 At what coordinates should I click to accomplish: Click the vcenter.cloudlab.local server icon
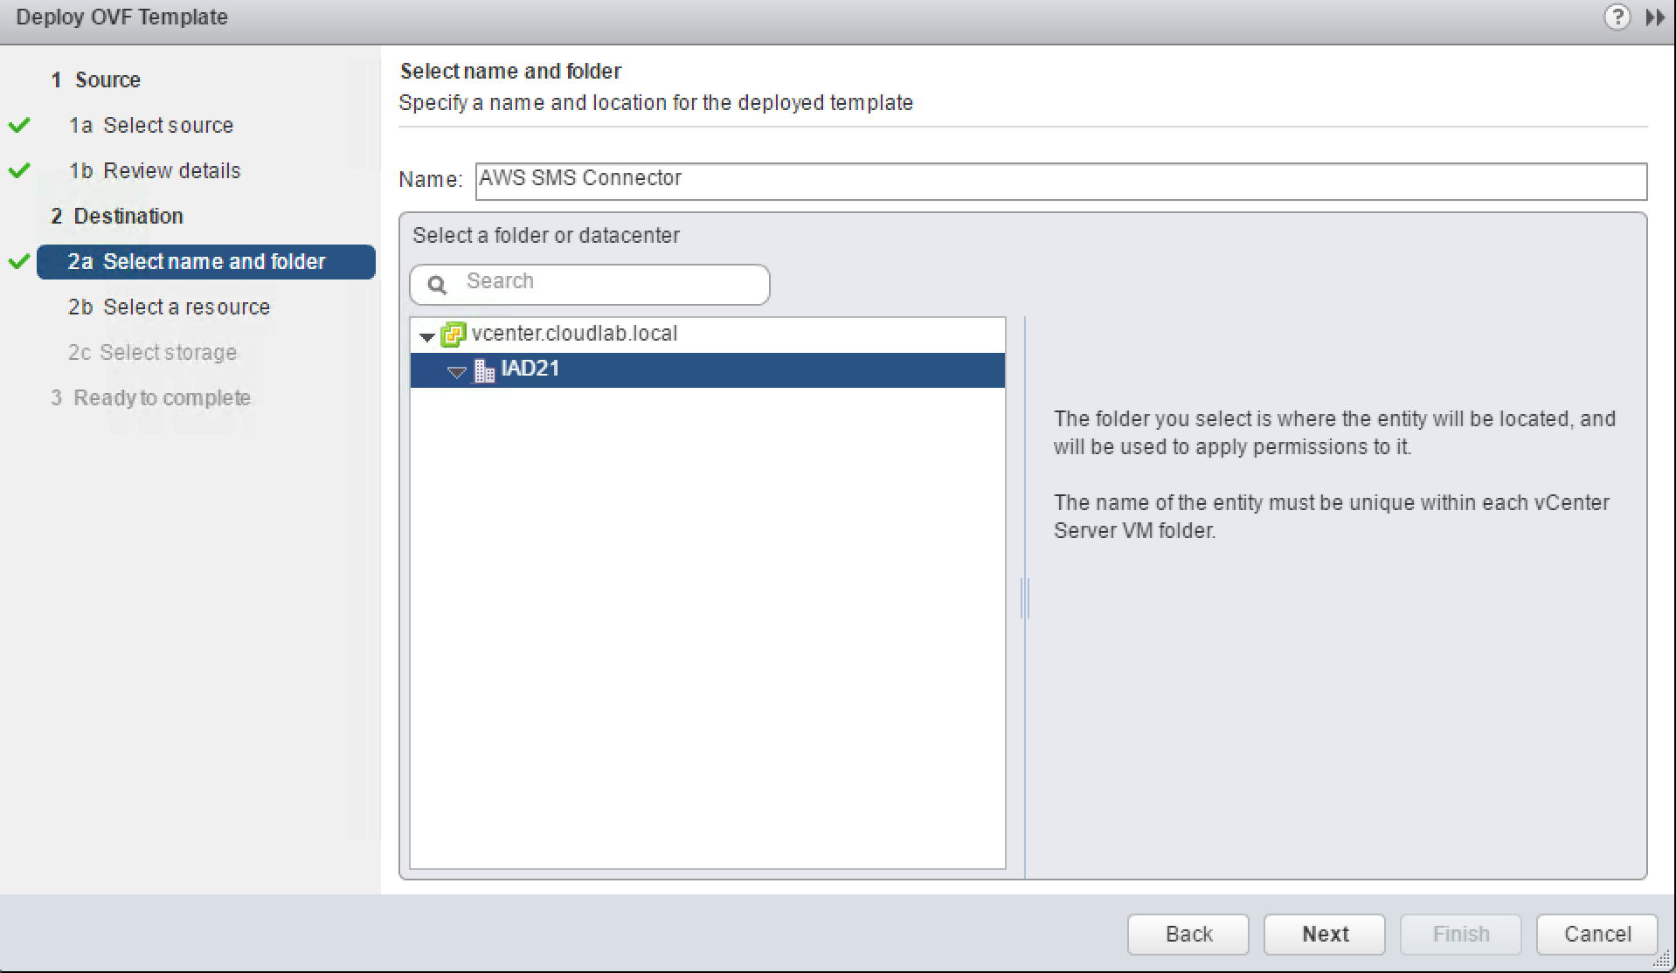[x=454, y=334]
